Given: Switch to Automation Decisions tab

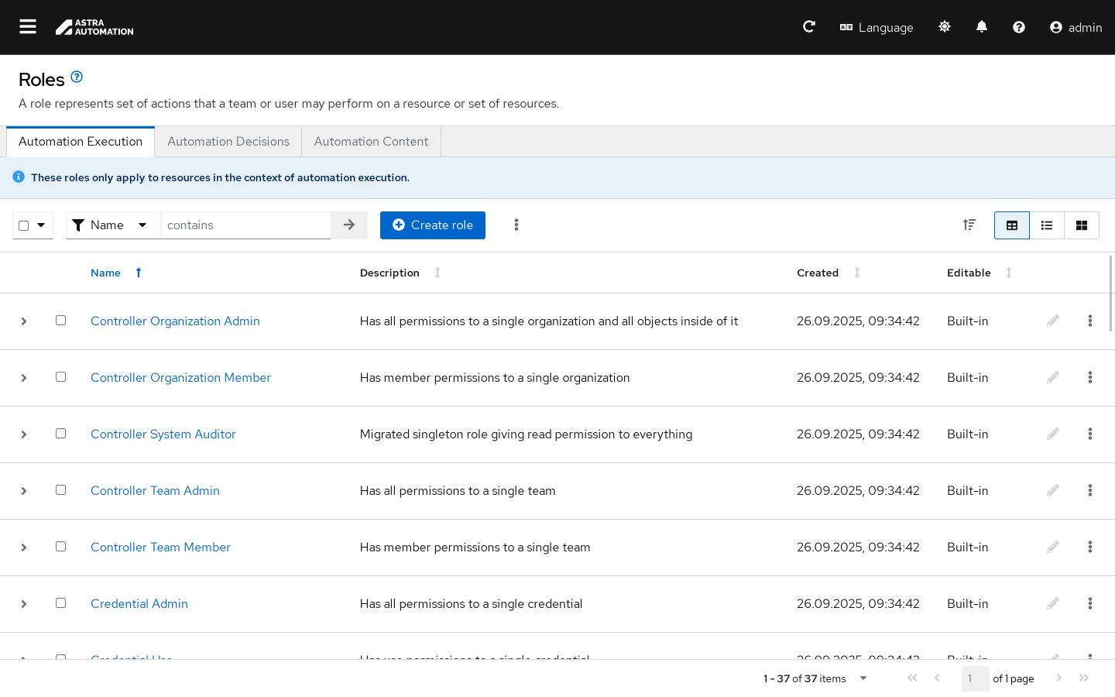Looking at the screenshot, I should click(x=228, y=142).
